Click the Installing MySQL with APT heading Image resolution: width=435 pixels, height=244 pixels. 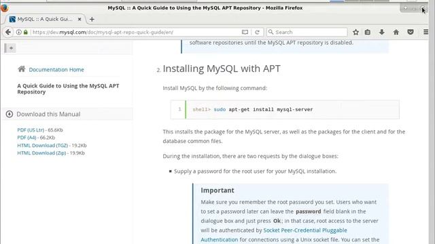pyautogui.click(x=222, y=68)
